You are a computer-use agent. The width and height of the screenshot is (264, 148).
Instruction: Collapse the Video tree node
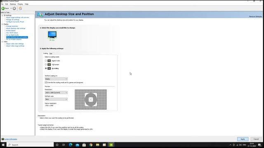pyautogui.click(x=2, y=42)
